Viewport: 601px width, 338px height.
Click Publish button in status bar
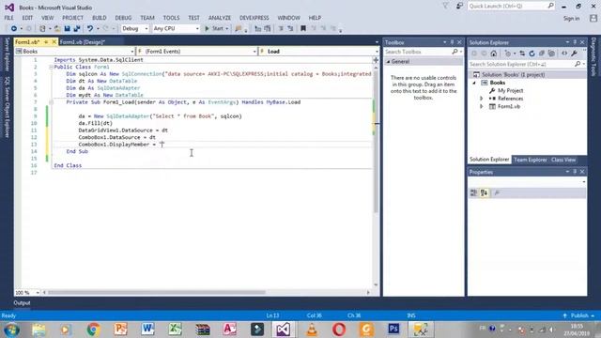(x=579, y=315)
